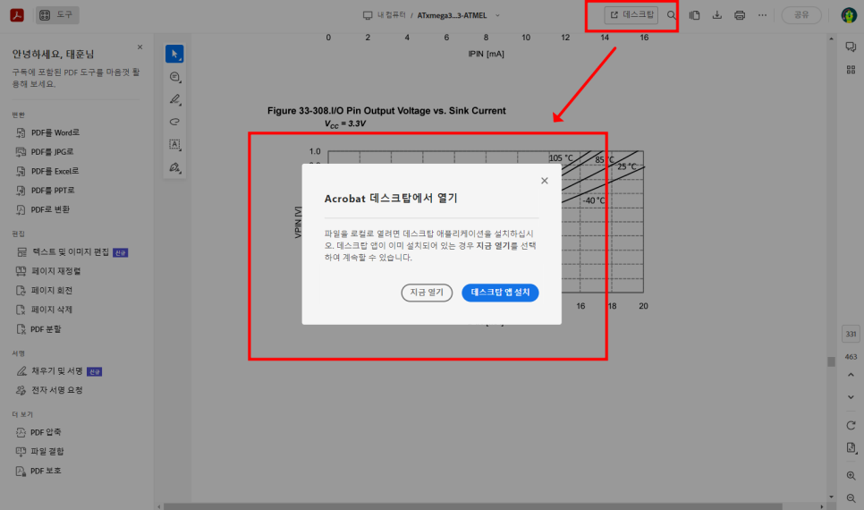
Task: Select the text box tool
Action: click(174, 144)
